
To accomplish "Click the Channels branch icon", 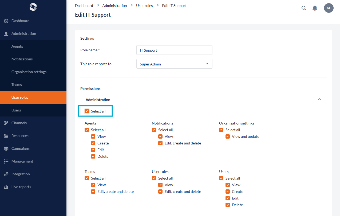I will (x=6, y=123).
